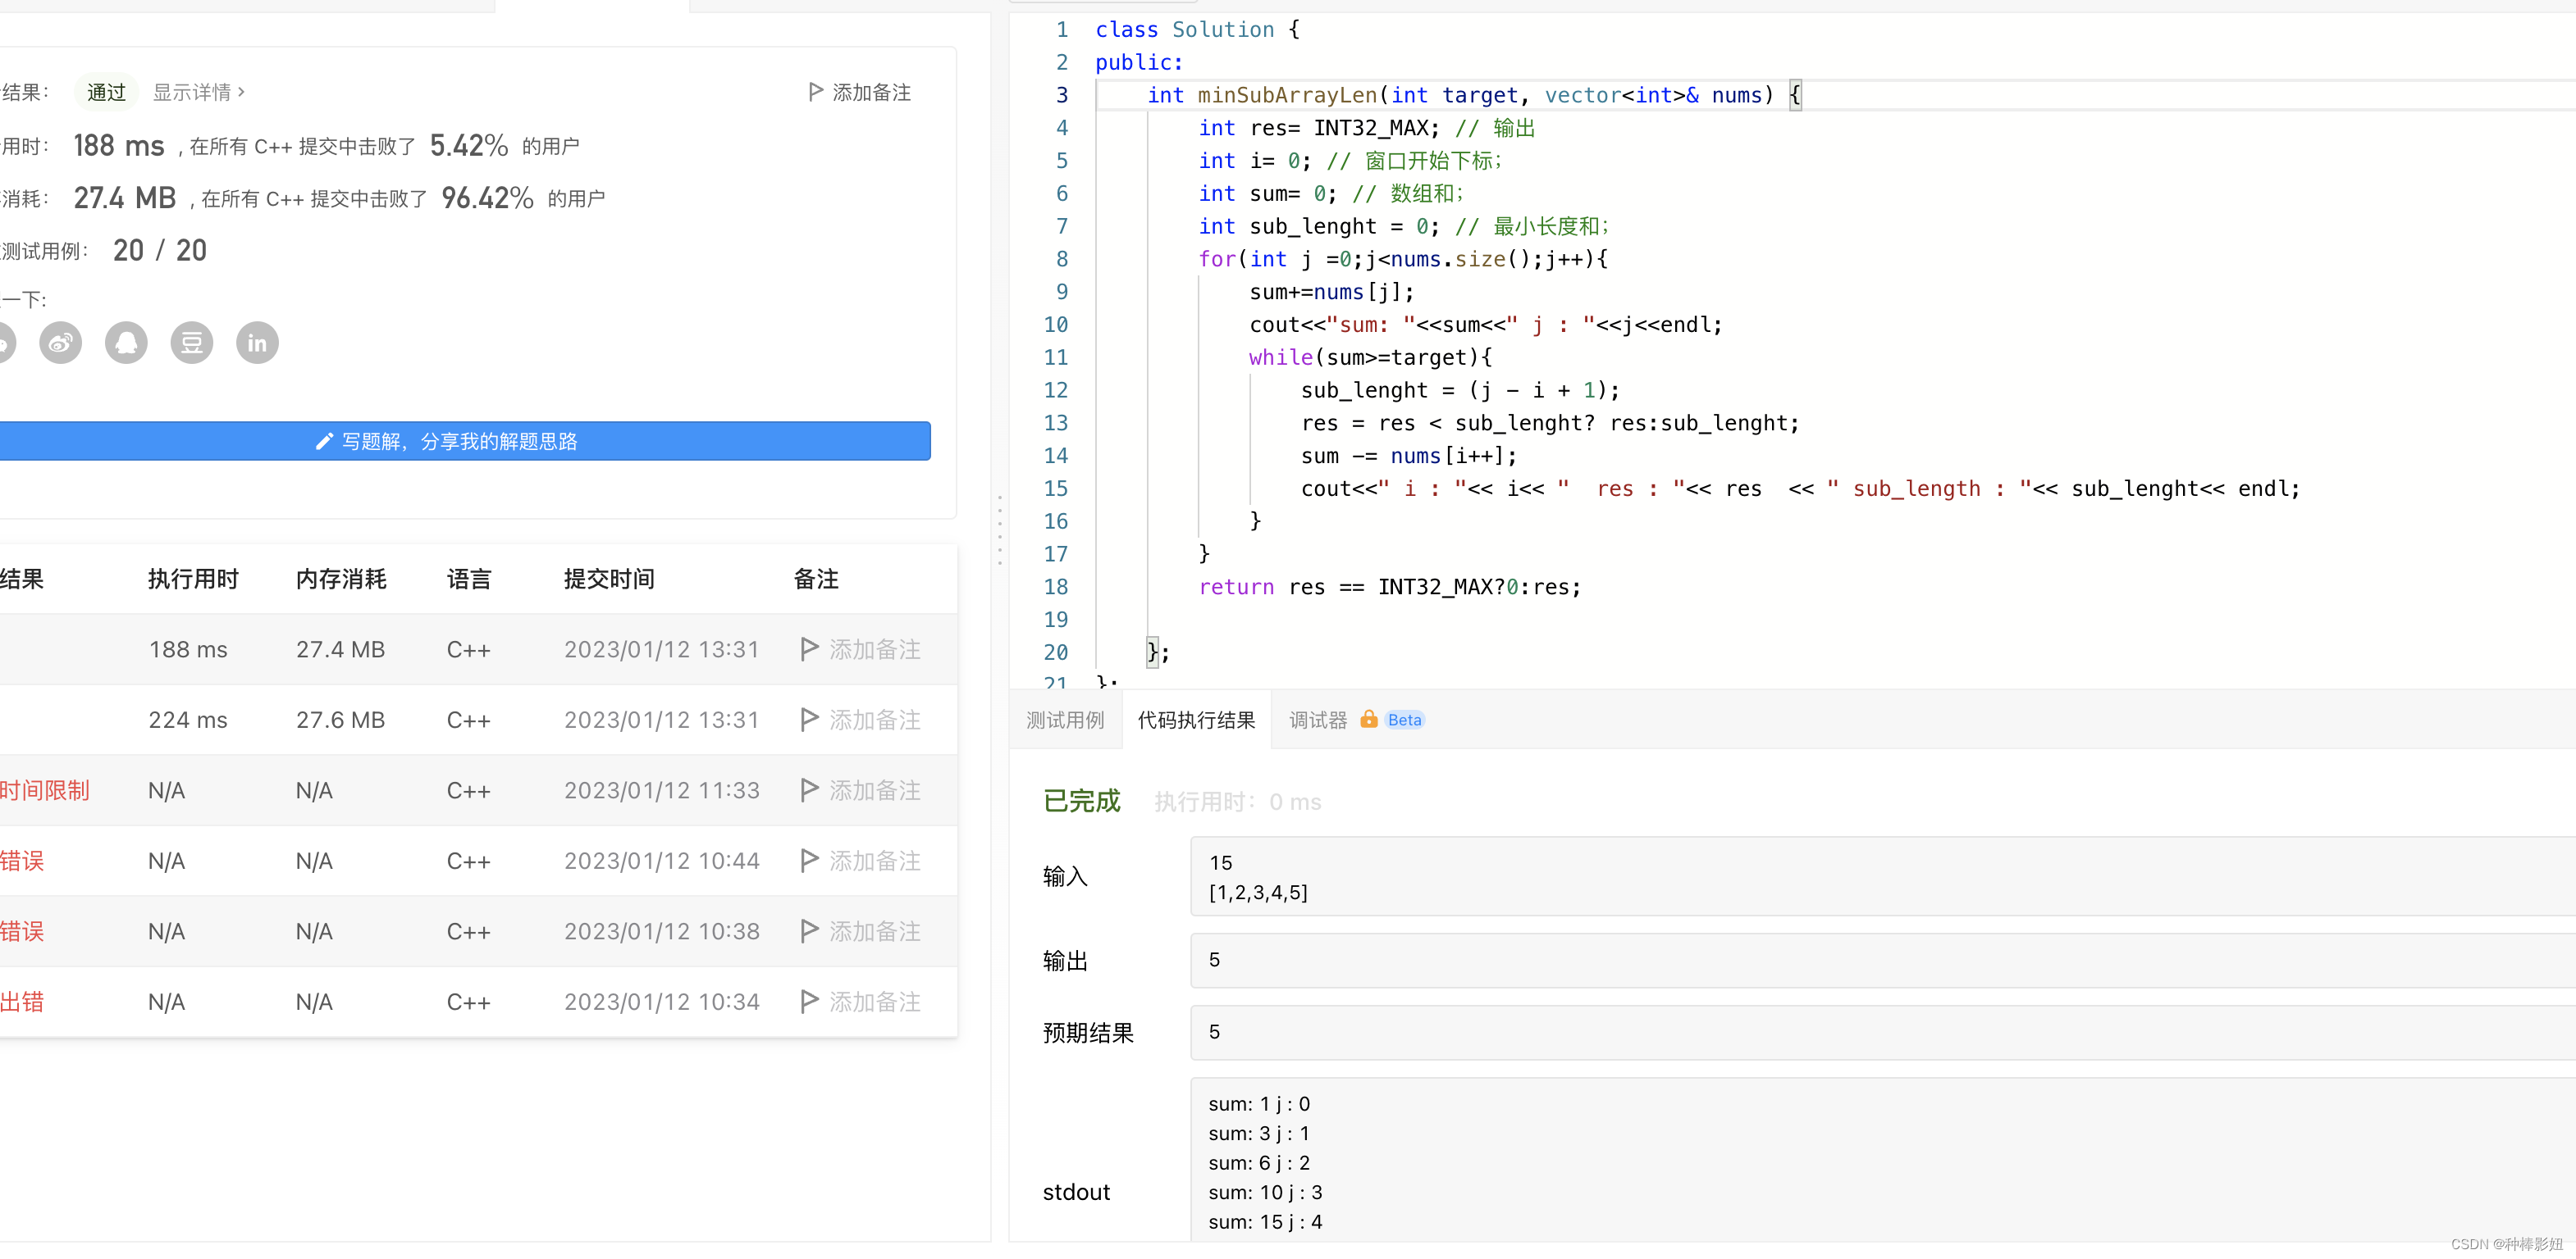Expand 显示详情 result details
The image size is (2576, 1259).
(x=198, y=92)
